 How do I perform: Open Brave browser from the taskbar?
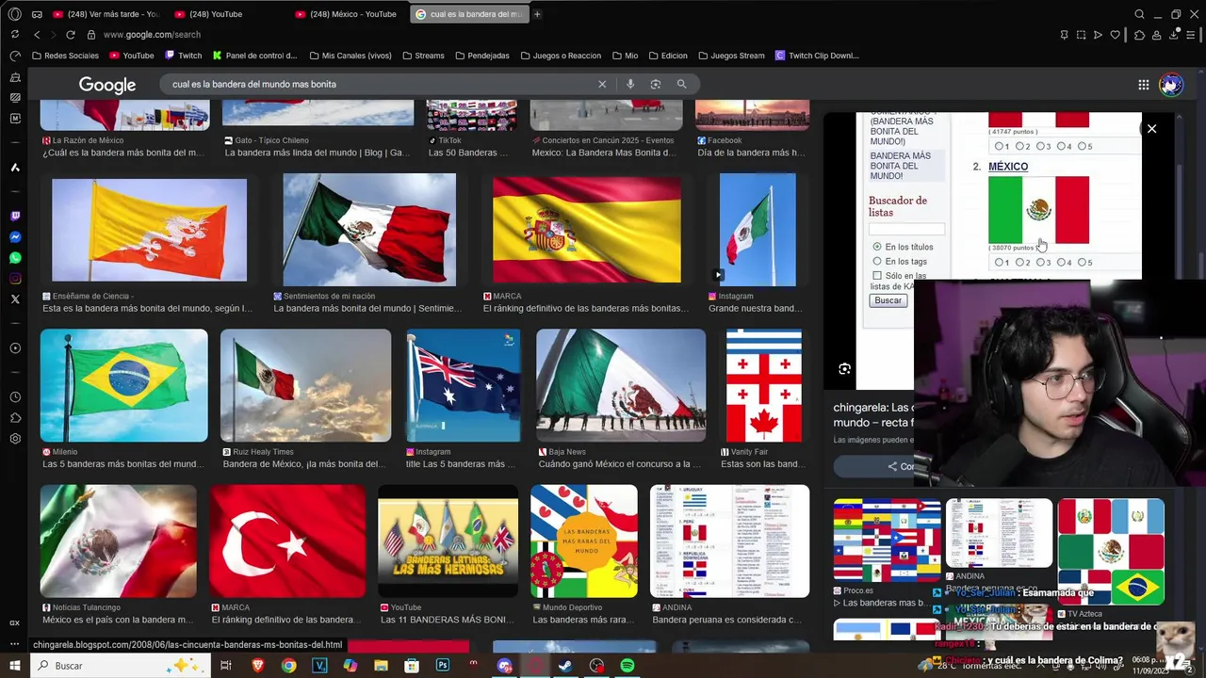[x=258, y=666]
